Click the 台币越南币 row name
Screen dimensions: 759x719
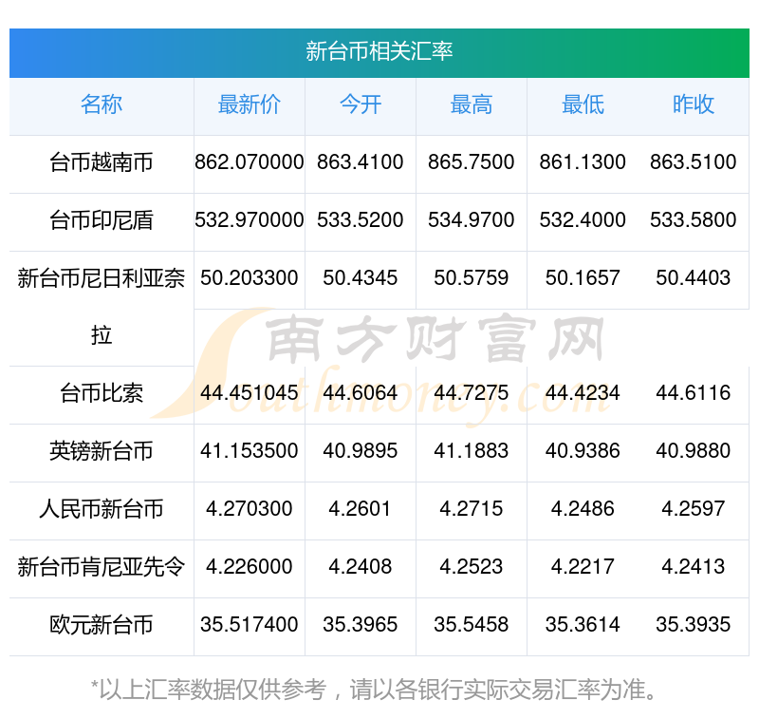click(x=102, y=162)
